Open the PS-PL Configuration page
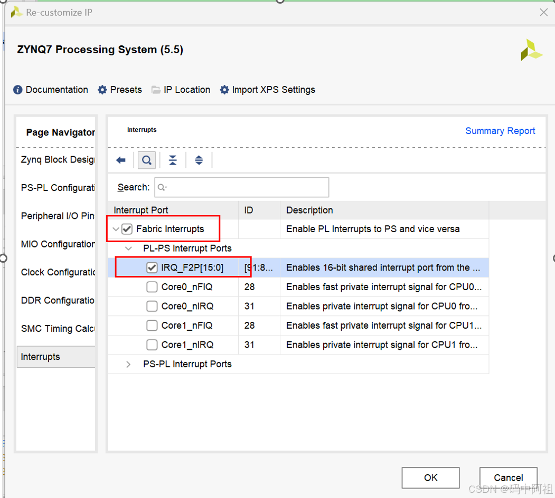Image resolution: width=555 pixels, height=498 pixels. point(58,188)
